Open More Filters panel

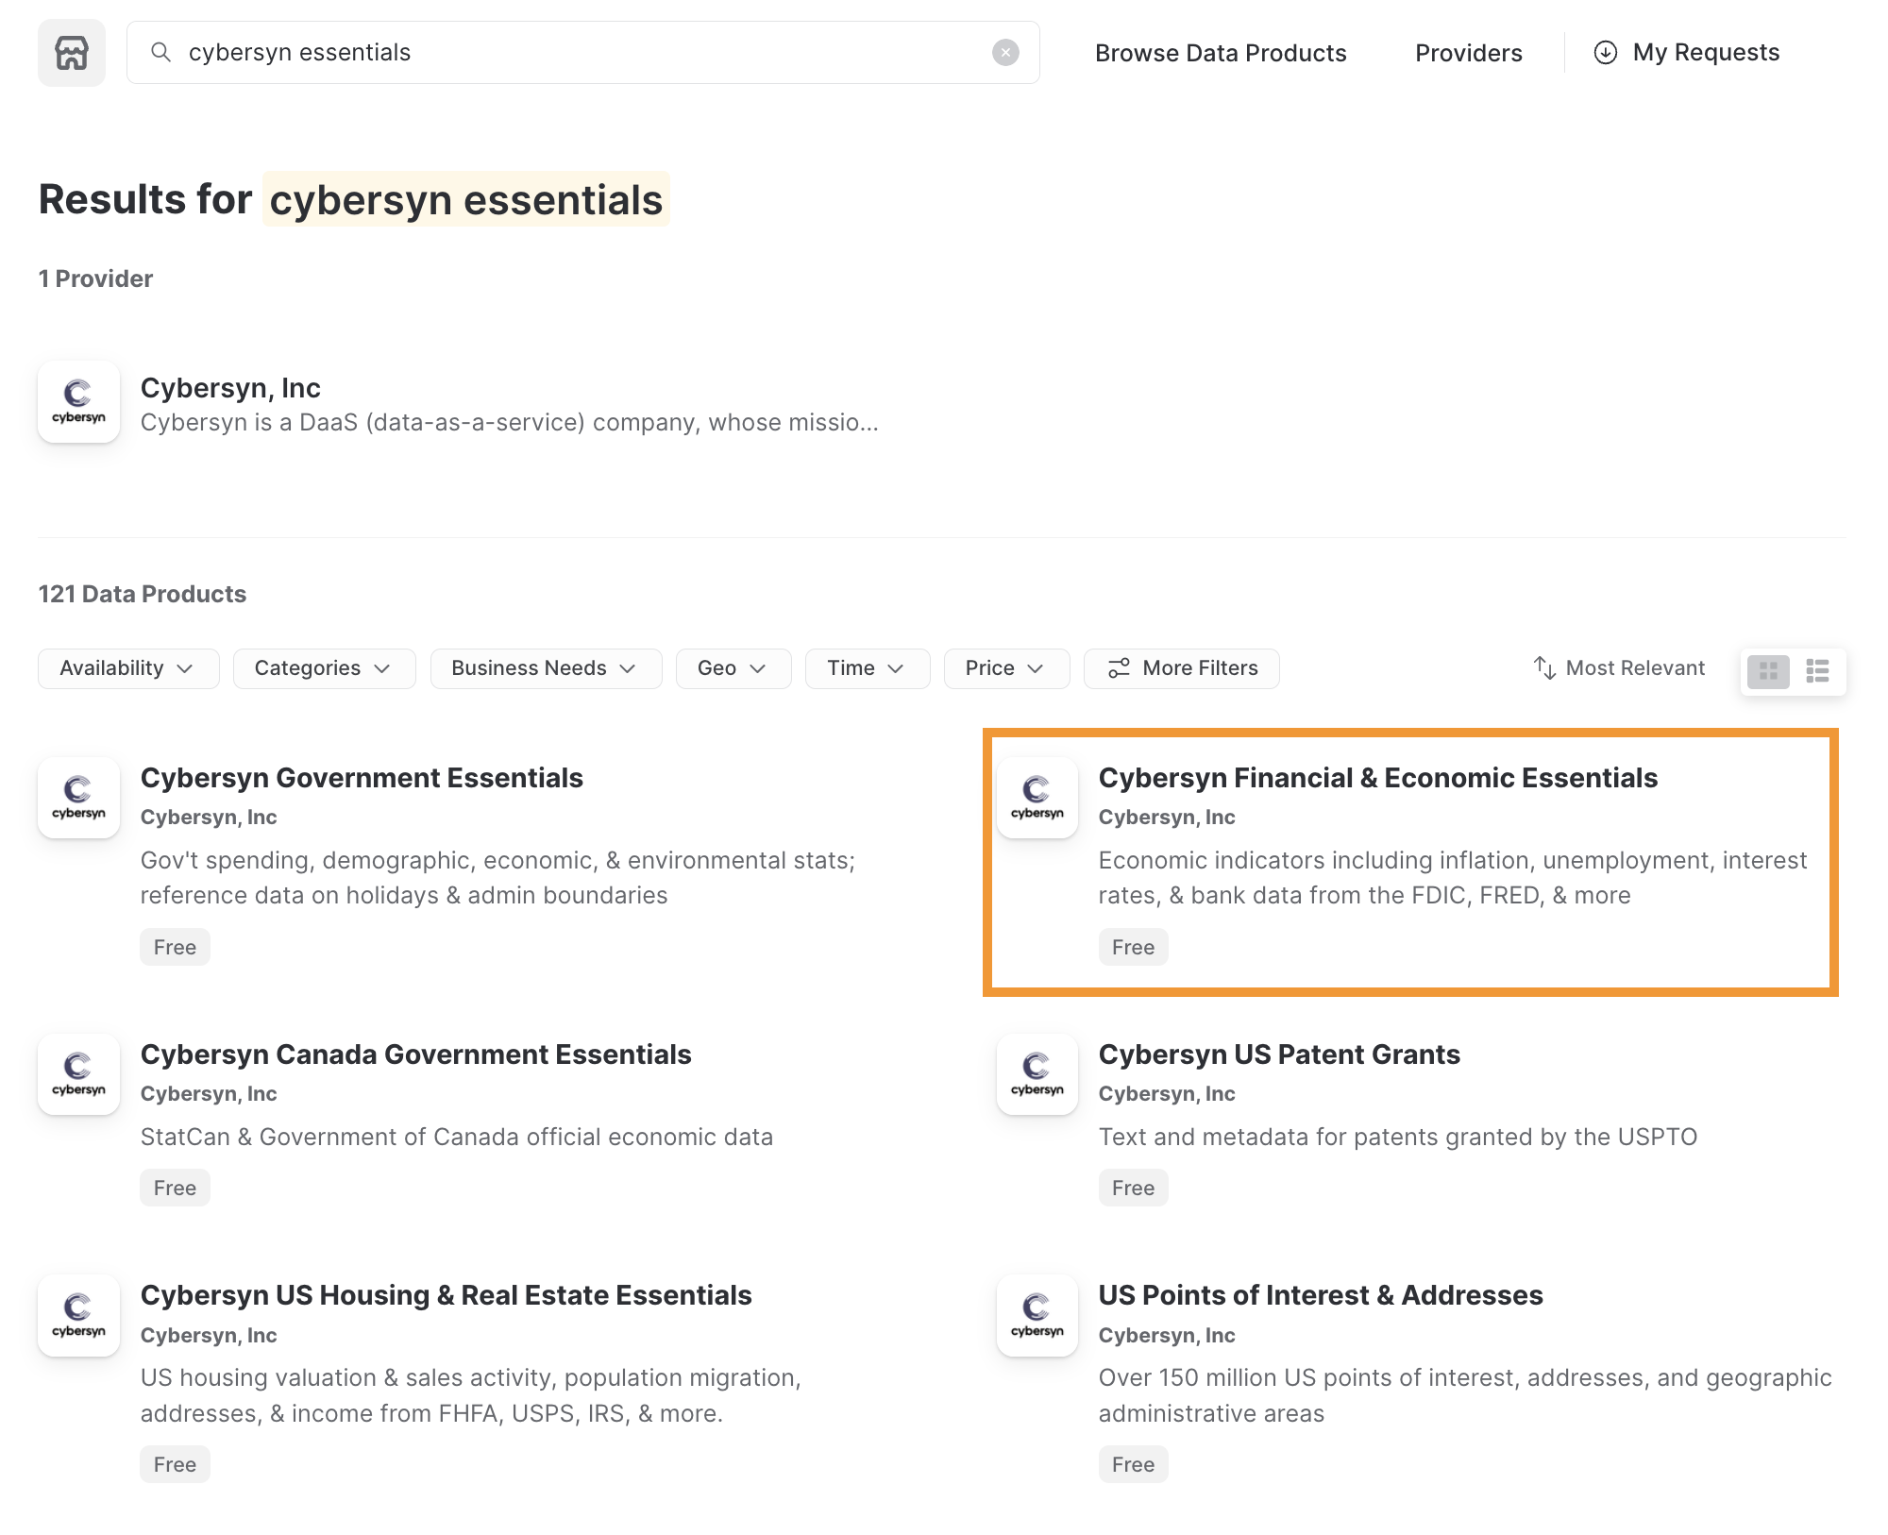pyautogui.click(x=1182, y=668)
